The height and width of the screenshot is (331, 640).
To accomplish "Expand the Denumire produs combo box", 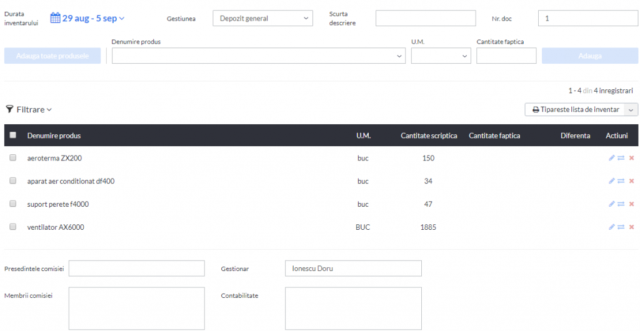I will click(258, 56).
